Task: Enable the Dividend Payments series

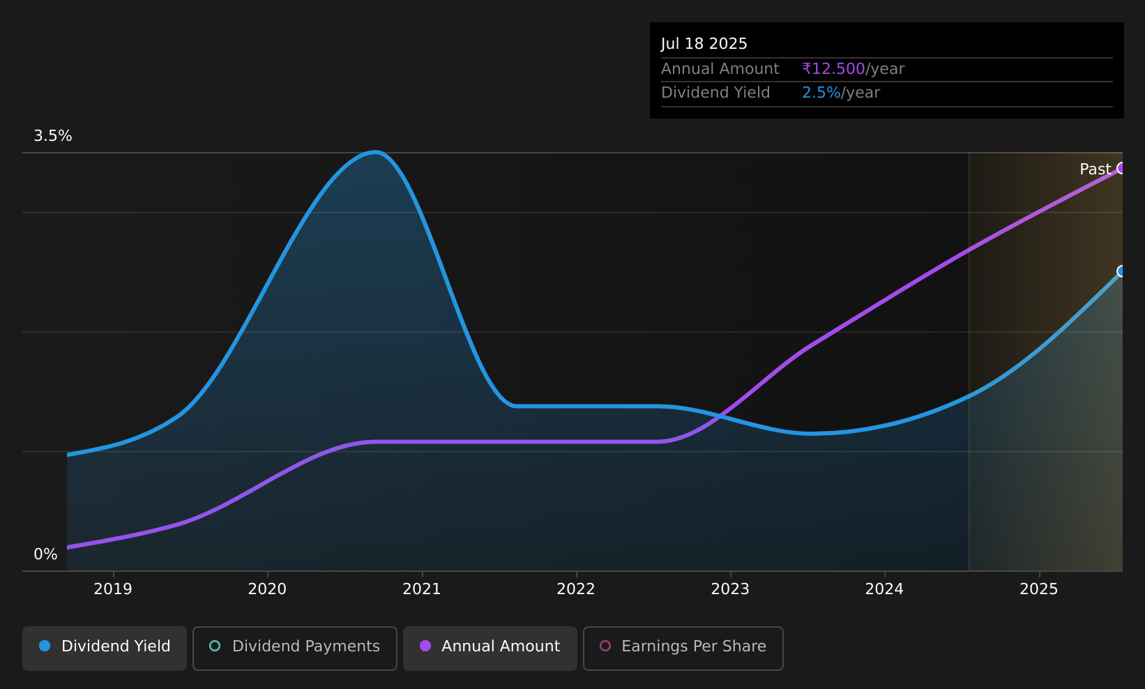Action: pos(295,648)
